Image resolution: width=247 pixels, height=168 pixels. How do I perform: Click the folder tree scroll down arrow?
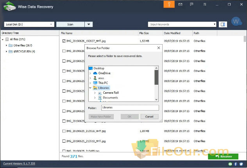[x=156, y=100]
